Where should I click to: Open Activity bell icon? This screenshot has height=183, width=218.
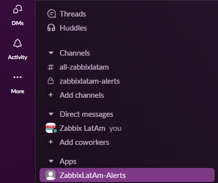point(18,43)
